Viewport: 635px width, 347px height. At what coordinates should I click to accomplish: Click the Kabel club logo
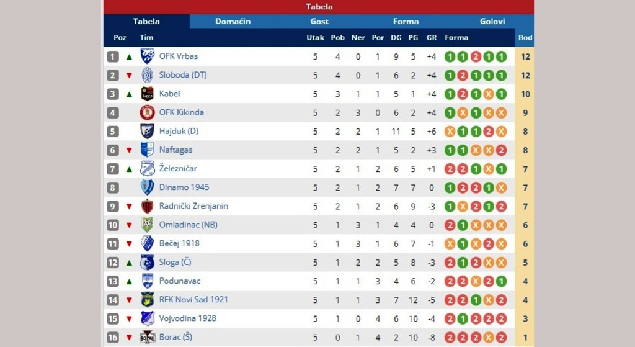tap(147, 94)
